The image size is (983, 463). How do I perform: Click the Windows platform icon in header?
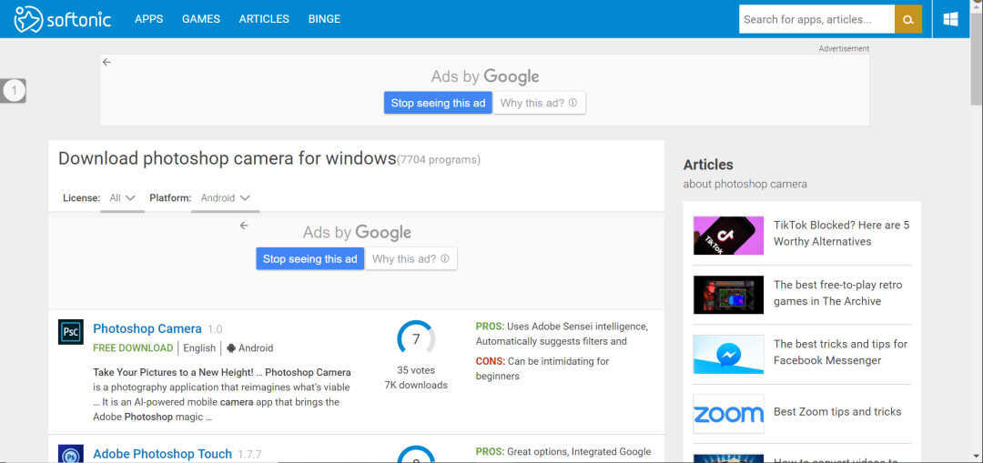click(950, 19)
